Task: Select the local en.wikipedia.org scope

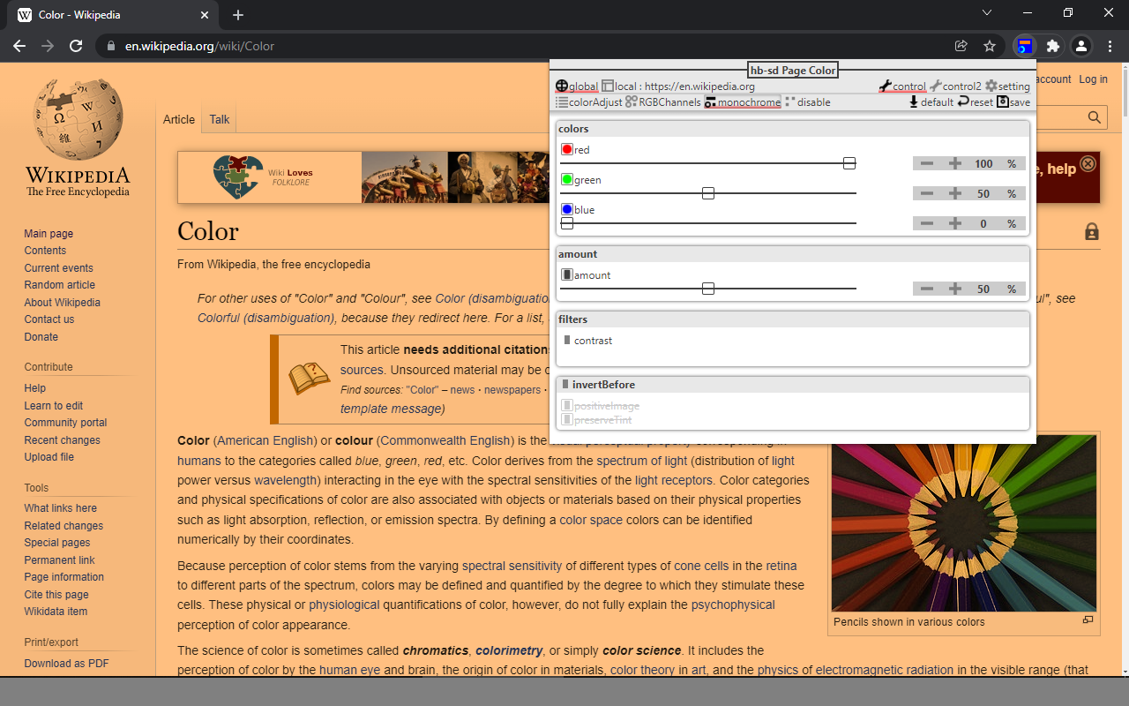Action: [x=678, y=86]
